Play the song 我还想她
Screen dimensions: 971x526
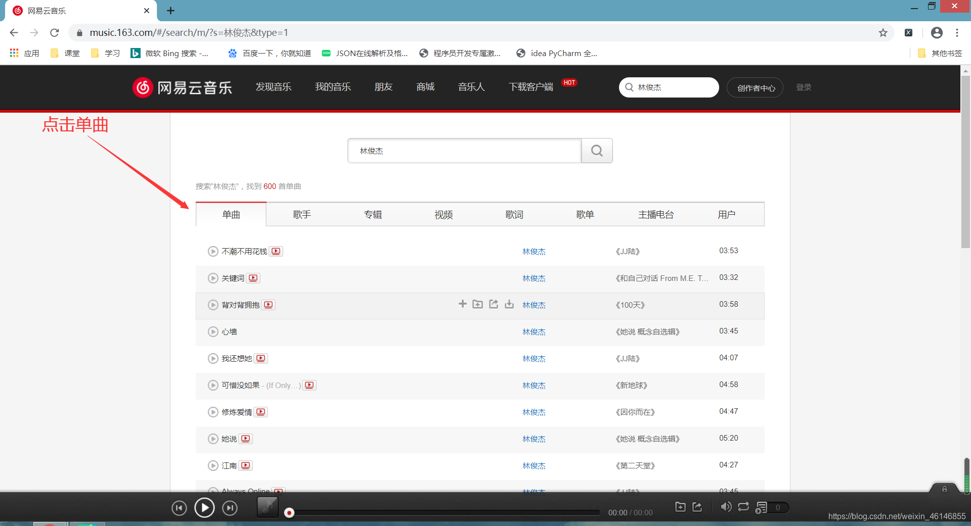213,358
